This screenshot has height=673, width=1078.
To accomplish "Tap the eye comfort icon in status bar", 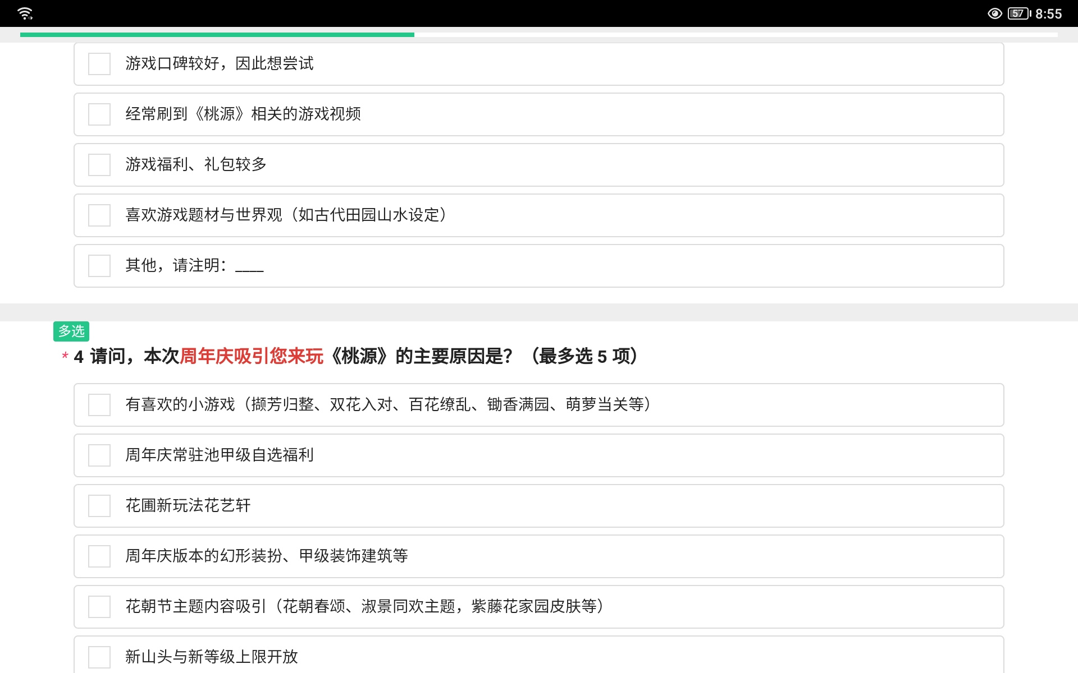I will [995, 13].
